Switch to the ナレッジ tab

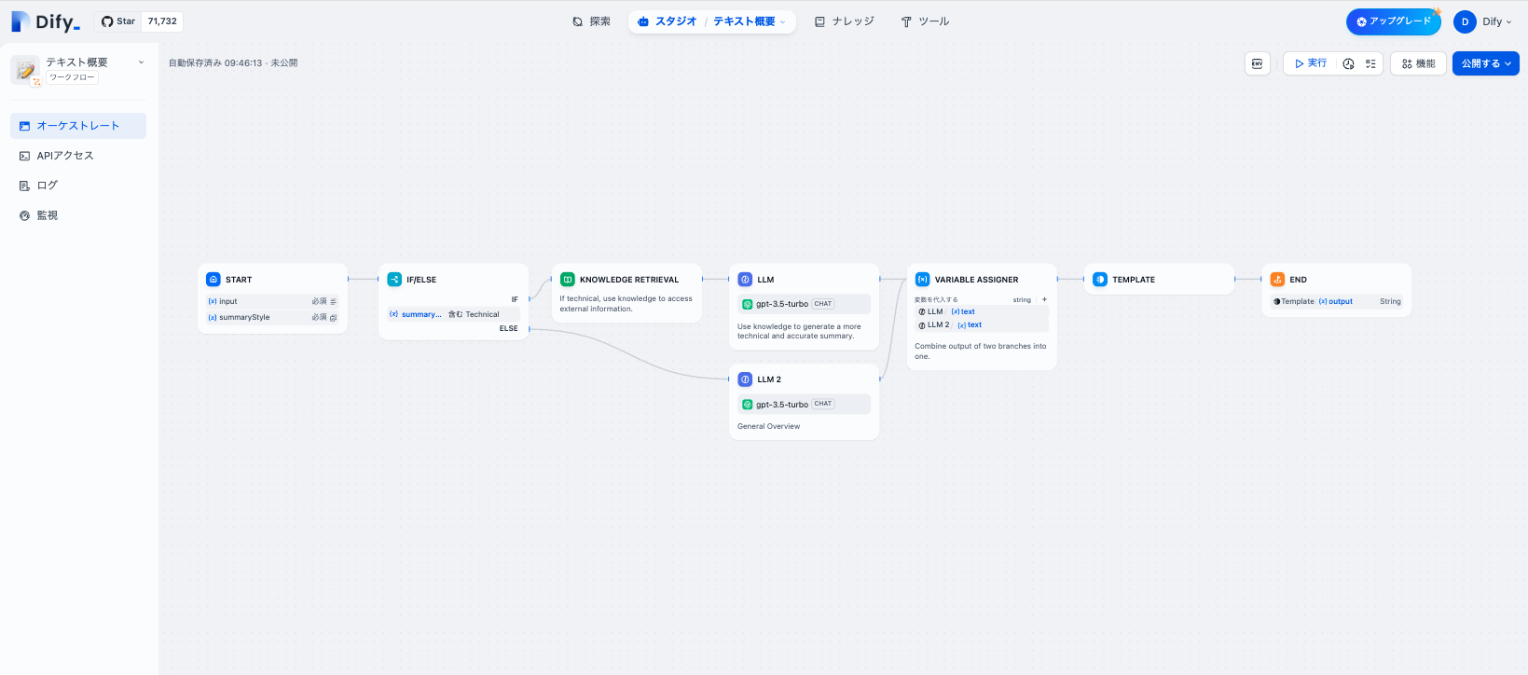pyautogui.click(x=844, y=21)
